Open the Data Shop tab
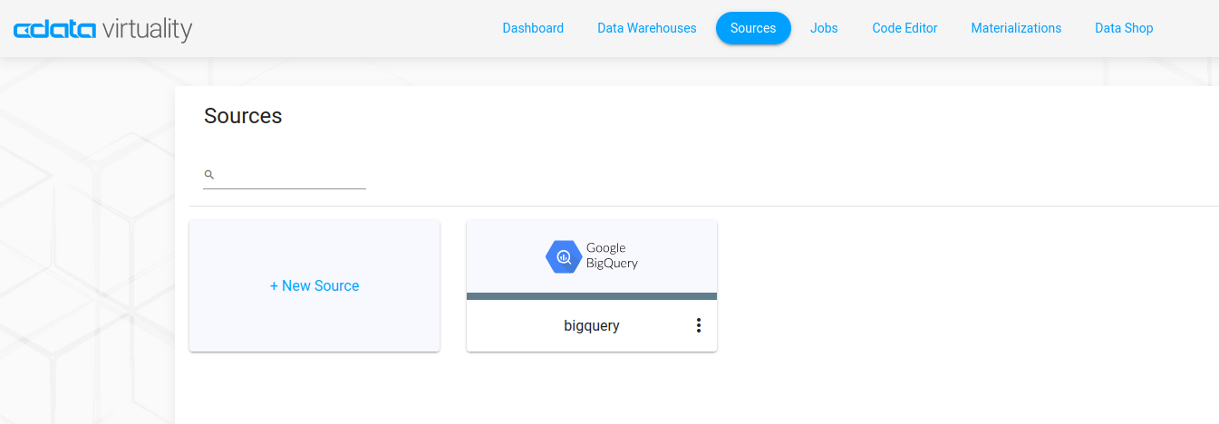The image size is (1219, 424). coord(1124,28)
